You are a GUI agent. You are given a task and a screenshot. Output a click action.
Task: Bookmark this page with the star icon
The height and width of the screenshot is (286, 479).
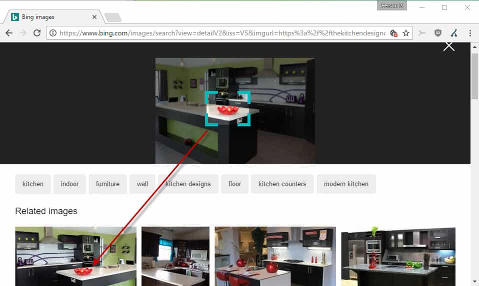click(405, 33)
